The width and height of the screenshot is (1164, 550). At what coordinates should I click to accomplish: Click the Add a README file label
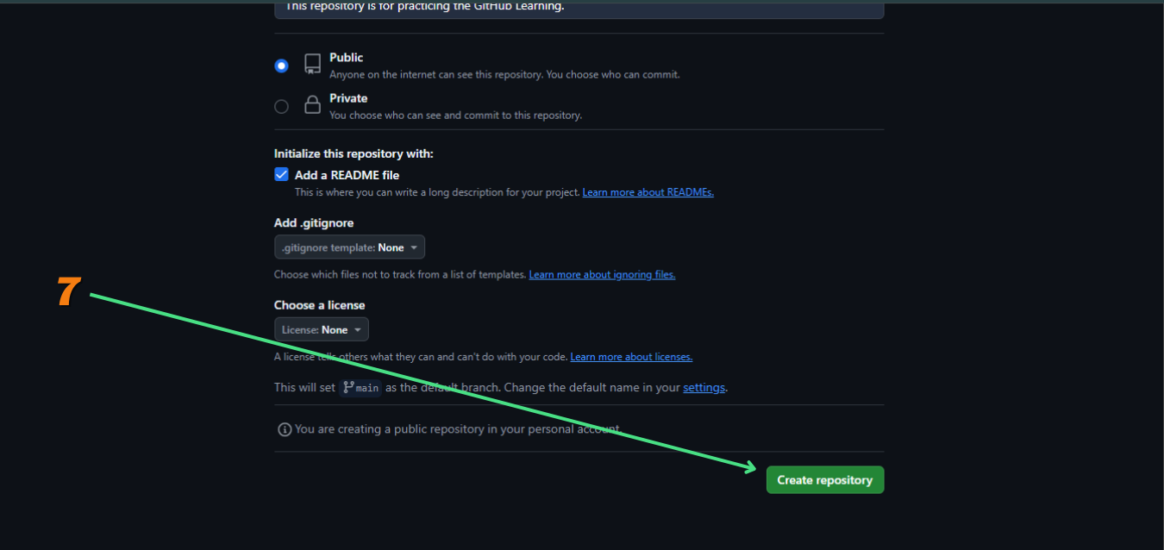click(347, 175)
